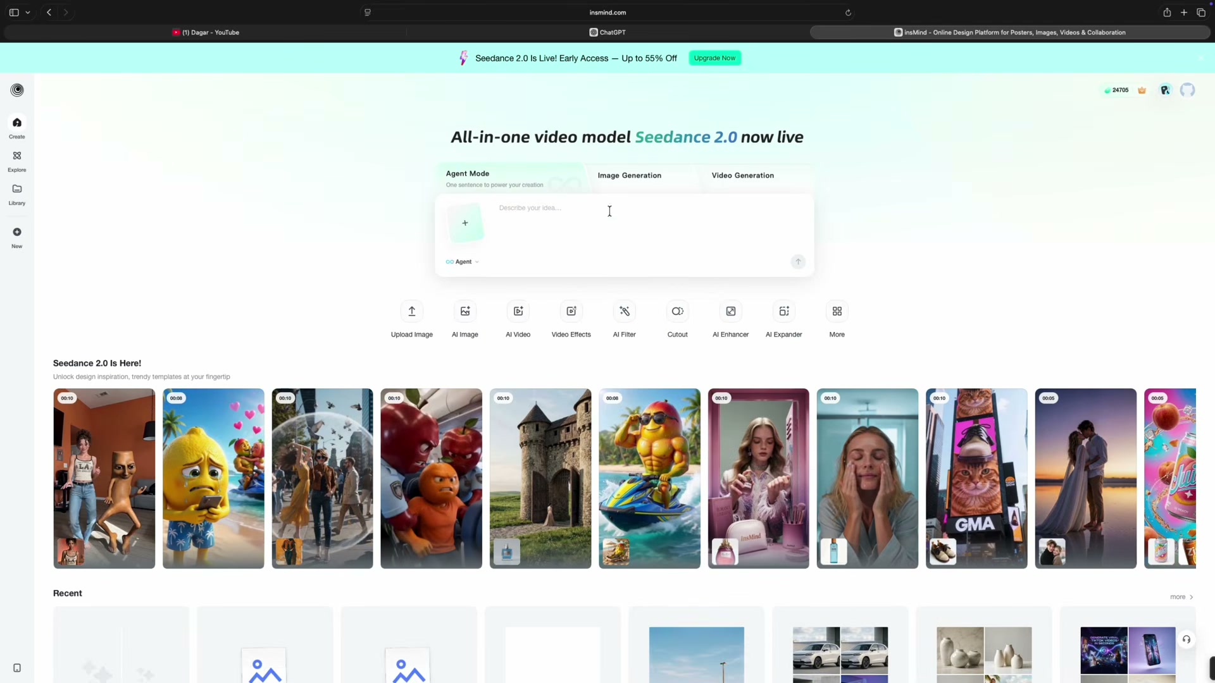Open the user avatar at top right

pyautogui.click(x=1188, y=90)
